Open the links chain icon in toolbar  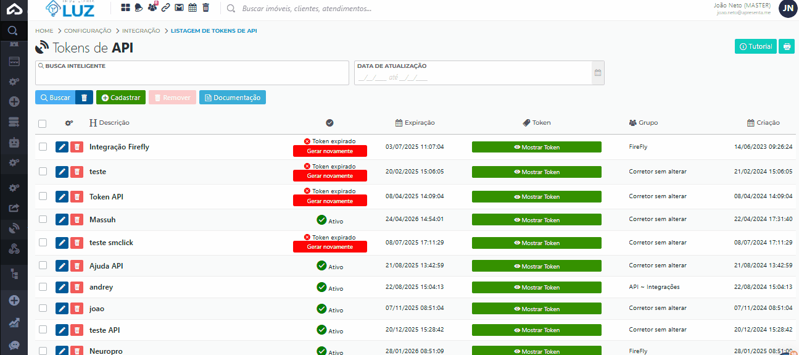(x=165, y=7)
